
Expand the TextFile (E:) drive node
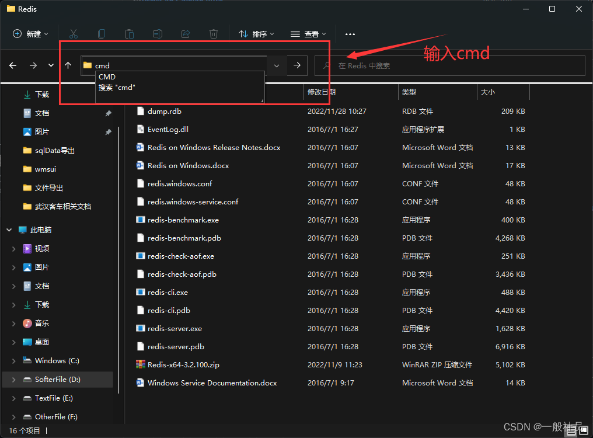point(13,398)
